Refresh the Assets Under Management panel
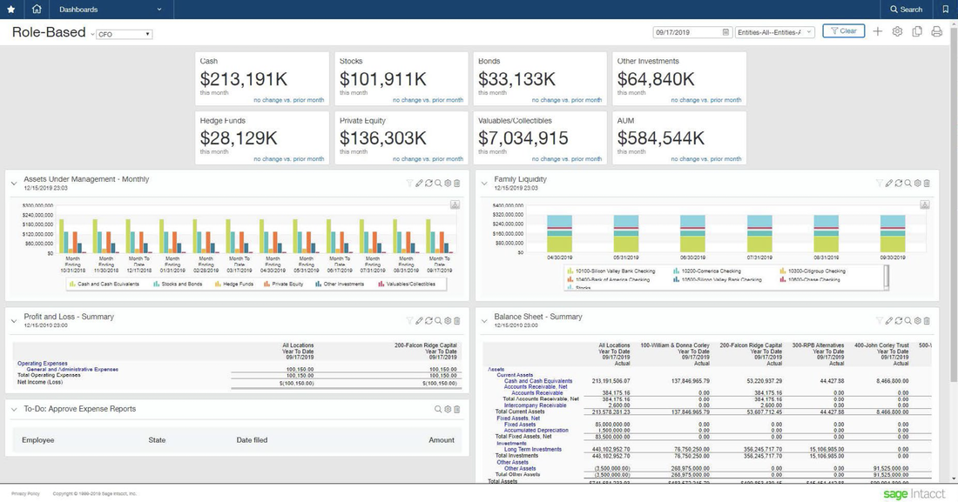Image resolution: width=958 pixels, height=502 pixels. pos(428,184)
